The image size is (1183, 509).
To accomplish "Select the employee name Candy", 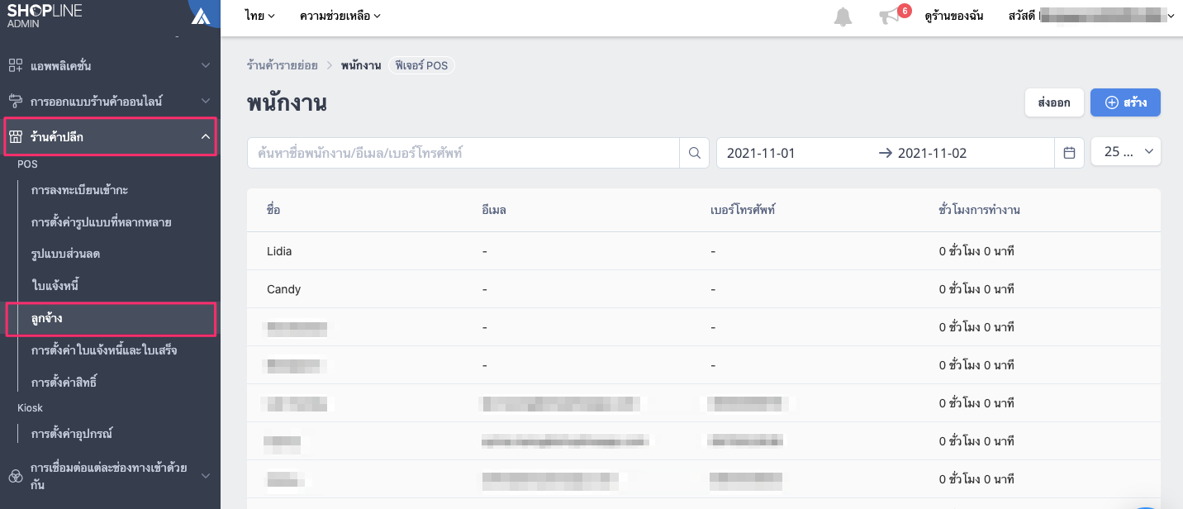I will pos(283,289).
